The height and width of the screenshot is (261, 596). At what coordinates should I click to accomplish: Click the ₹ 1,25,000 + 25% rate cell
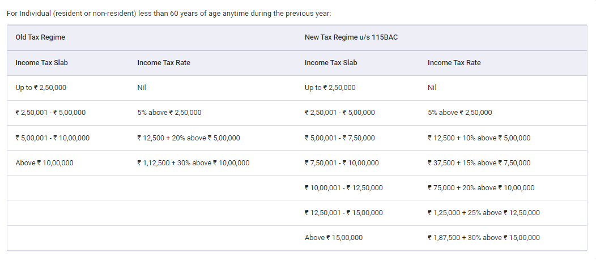click(x=483, y=213)
